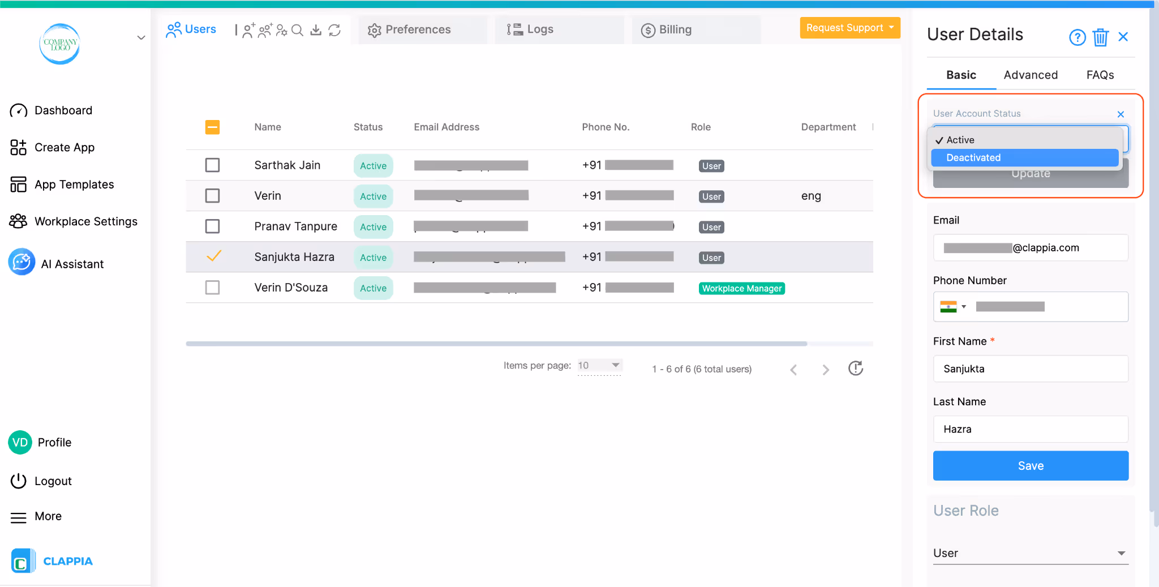Click the blue Save button

(1031, 466)
